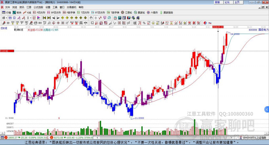Expand the candlestick style dropdown arrow
The width and height of the screenshot is (269, 145).
(31, 18)
